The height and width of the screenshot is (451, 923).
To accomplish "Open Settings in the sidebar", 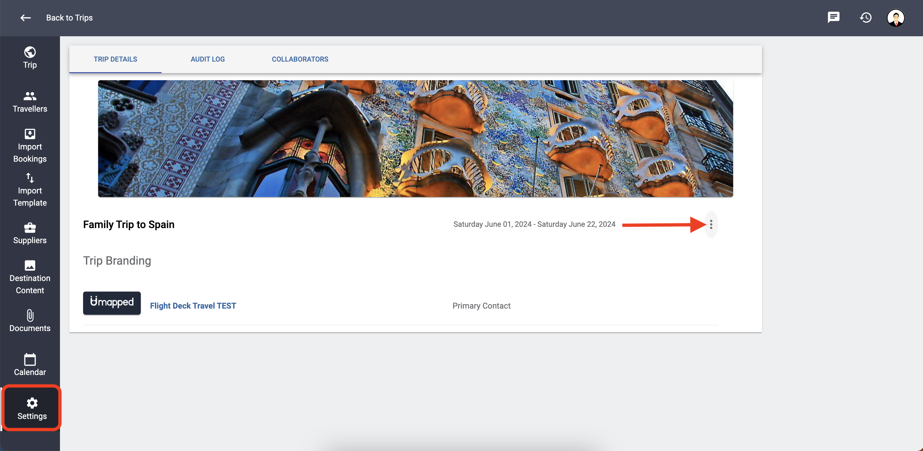I will (x=32, y=409).
